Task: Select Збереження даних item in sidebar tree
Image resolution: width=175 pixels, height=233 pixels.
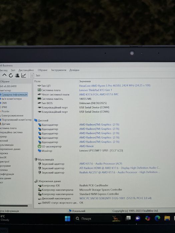Action: pos(10,149)
